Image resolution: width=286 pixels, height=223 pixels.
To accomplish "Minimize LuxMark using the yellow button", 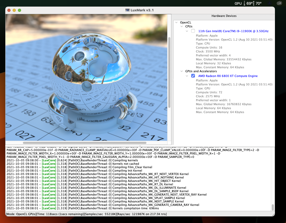I will click(x=14, y=10).
